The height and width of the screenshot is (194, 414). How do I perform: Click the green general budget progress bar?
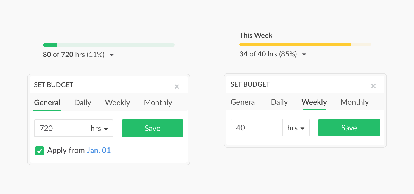click(x=109, y=45)
